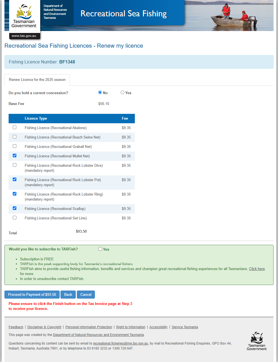
Task: Click the footer Tasmanian Government logo
Action: (x=257, y=341)
